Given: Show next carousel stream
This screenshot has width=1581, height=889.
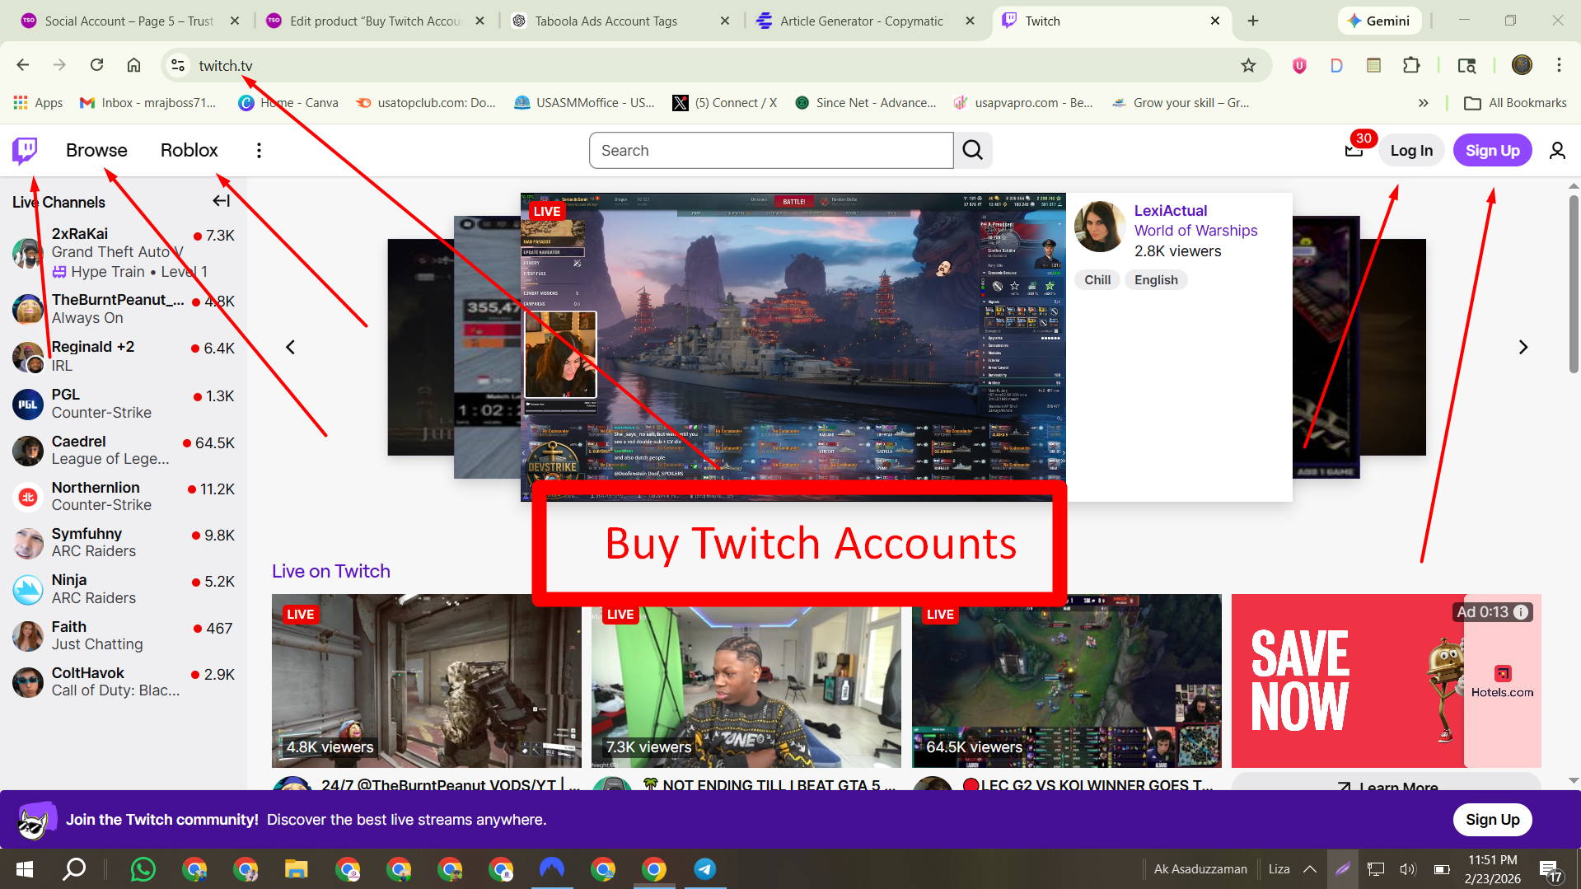Looking at the screenshot, I should (1523, 347).
